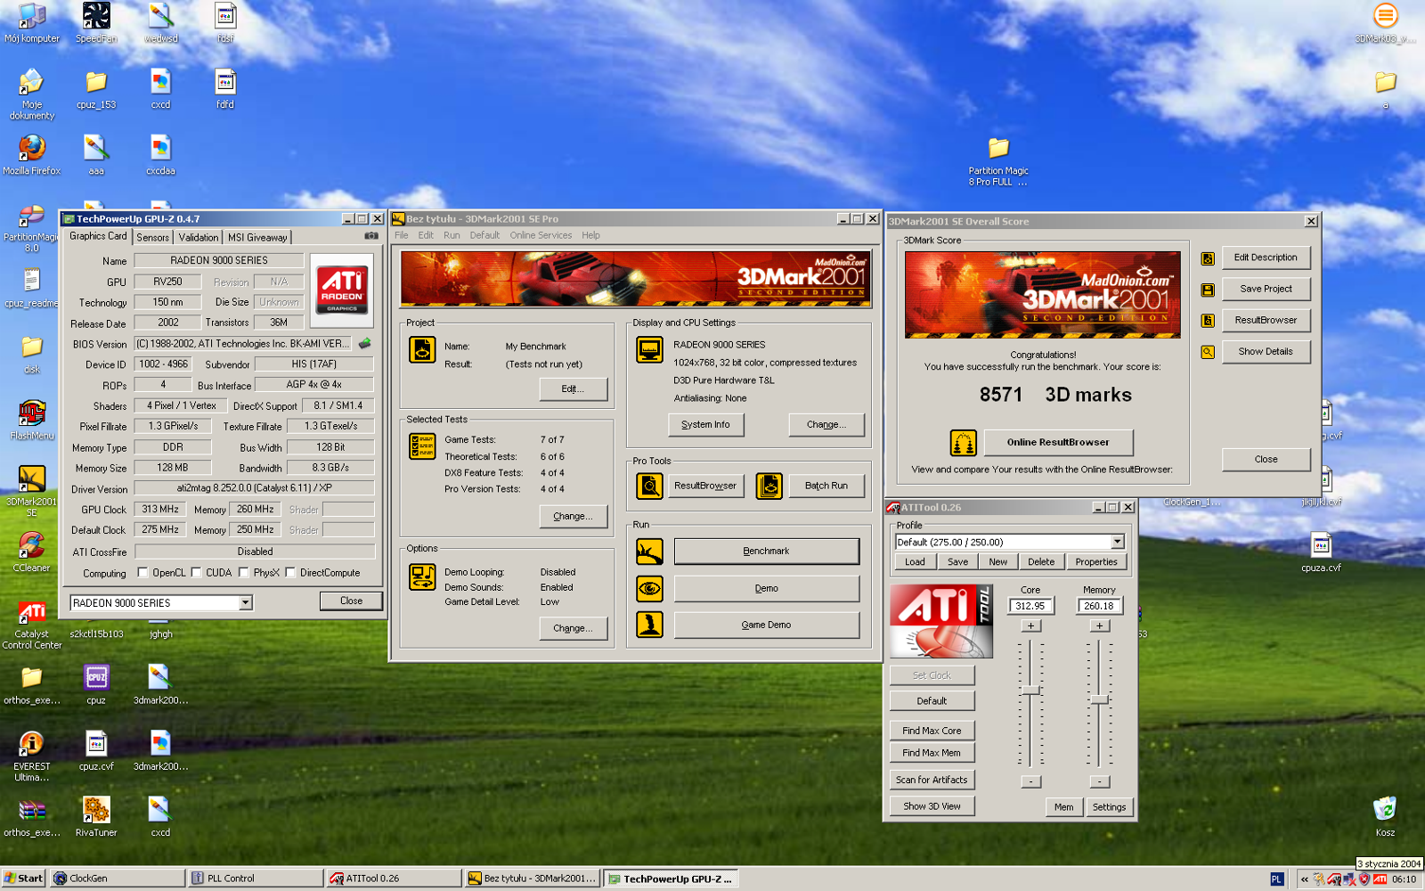This screenshot has height=891, width=1425.
Task: Click the Demo eye icon
Action: click(x=649, y=588)
